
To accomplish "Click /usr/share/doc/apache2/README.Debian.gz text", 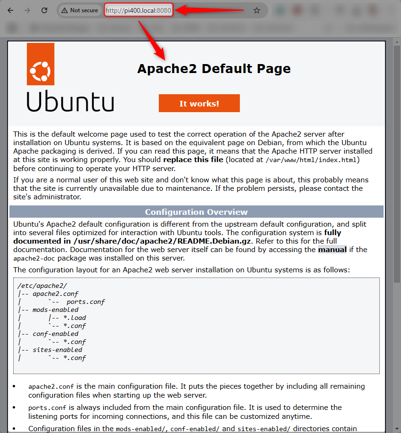I will click(x=162, y=241).
